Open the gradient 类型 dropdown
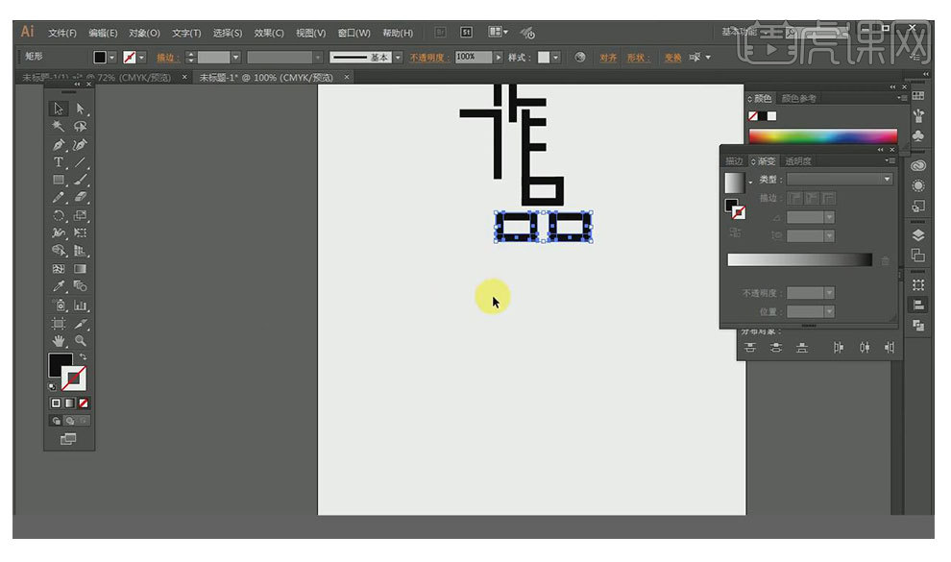Screen dimensions: 951x562 coord(841,180)
